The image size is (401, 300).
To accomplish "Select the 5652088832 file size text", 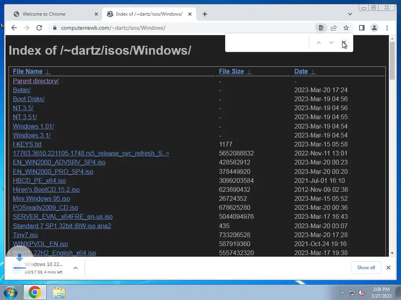I will [x=236, y=153].
